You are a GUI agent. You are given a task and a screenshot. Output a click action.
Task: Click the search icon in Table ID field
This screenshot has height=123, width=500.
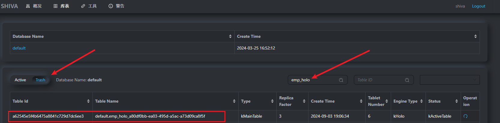pos(407,80)
